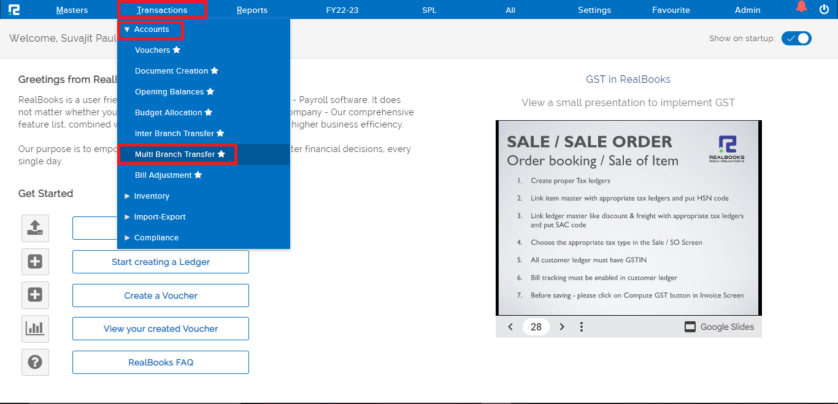The height and width of the screenshot is (404, 838).
Task: Click the bar chart icon beside View Voucher
Action: (x=35, y=329)
